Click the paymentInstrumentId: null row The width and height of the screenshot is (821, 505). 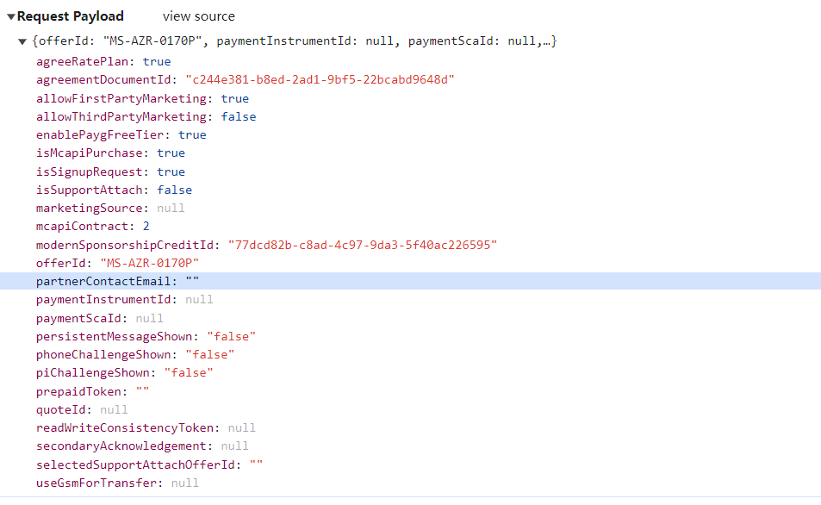125,300
